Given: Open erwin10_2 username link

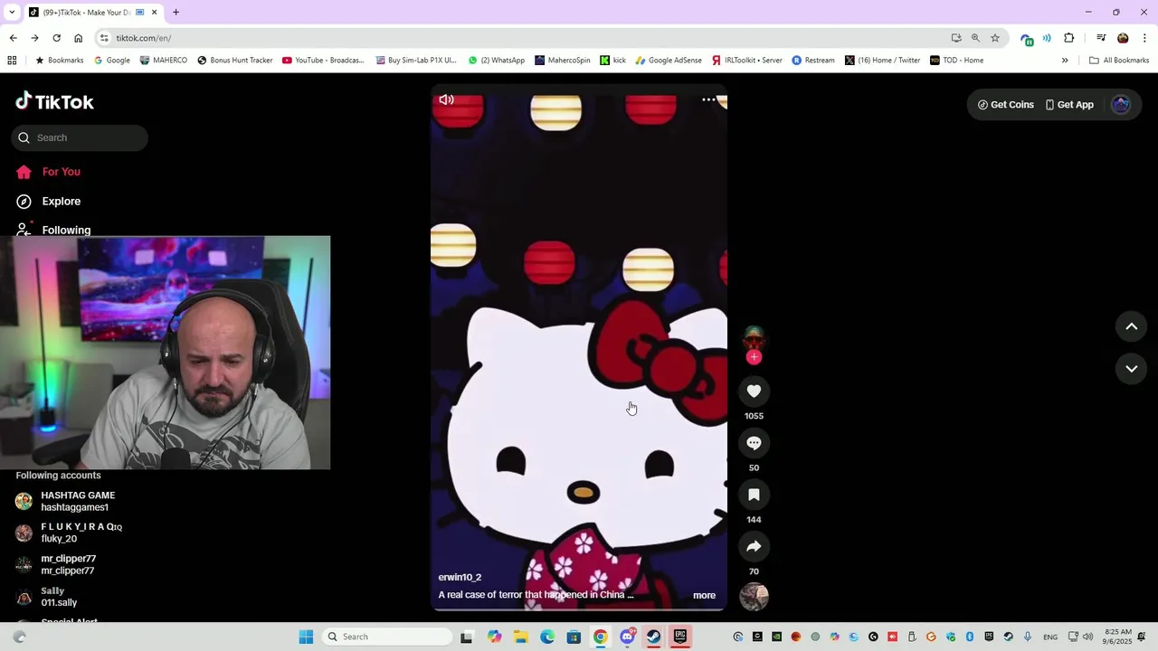Looking at the screenshot, I should (460, 577).
